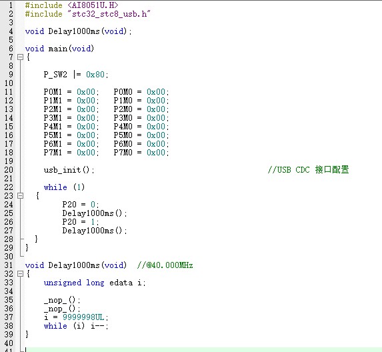
Task: Click P7M0 = 0x00 assignment
Action: pyautogui.click(x=141, y=153)
